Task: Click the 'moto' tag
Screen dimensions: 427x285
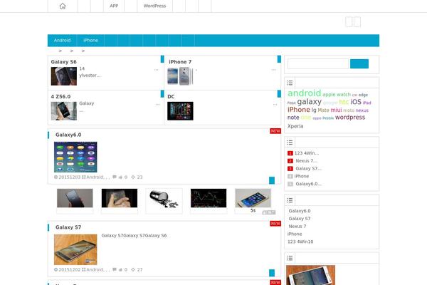Action: click(349, 110)
